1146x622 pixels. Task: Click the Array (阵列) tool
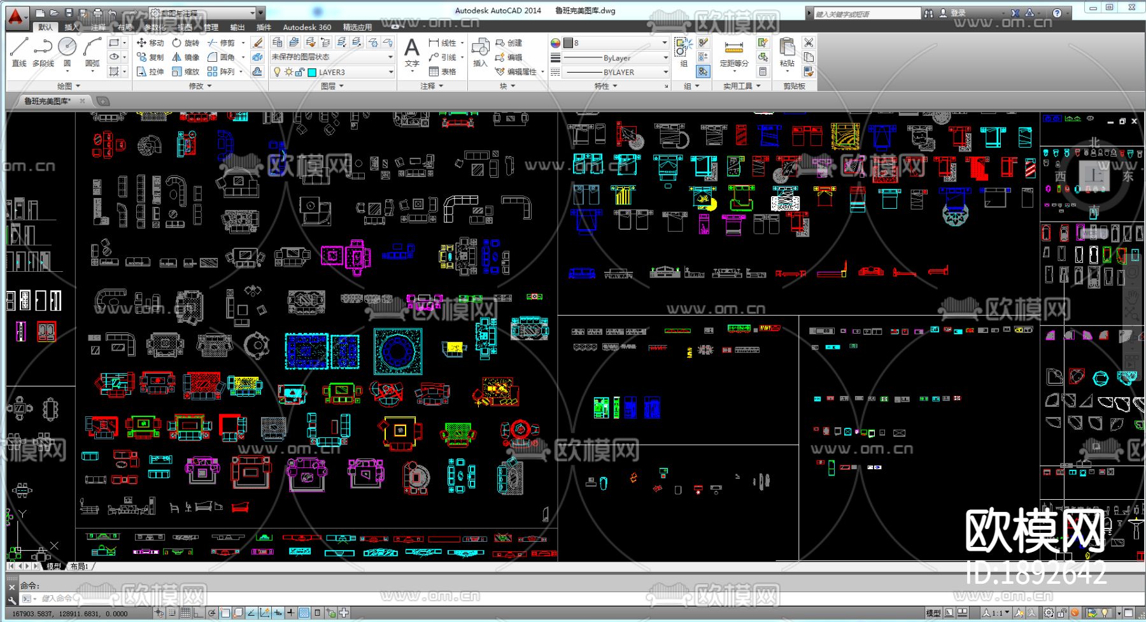tap(221, 72)
